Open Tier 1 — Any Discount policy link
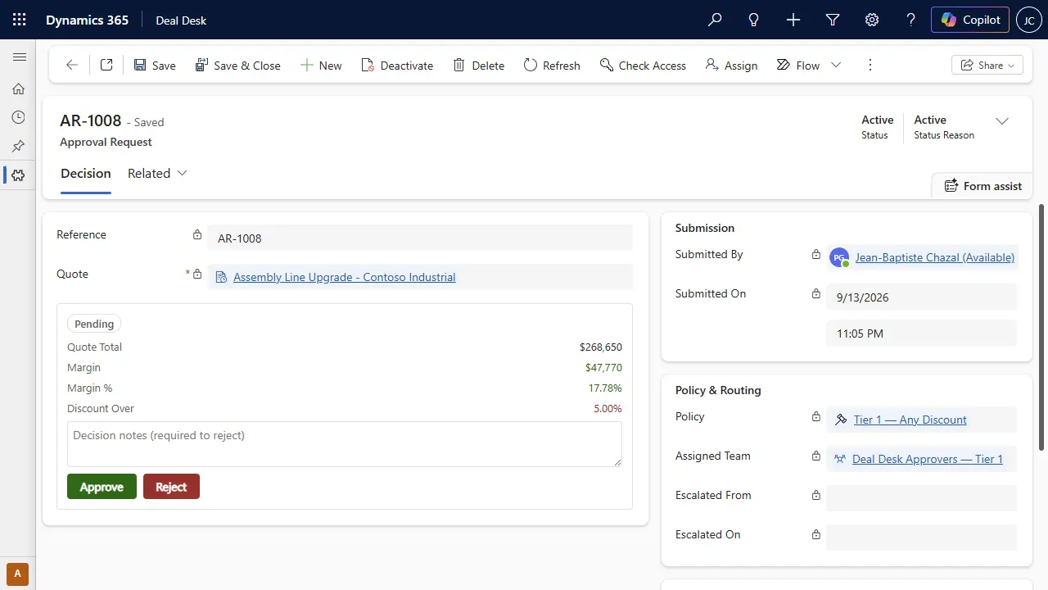This screenshot has width=1048, height=590. point(910,420)
